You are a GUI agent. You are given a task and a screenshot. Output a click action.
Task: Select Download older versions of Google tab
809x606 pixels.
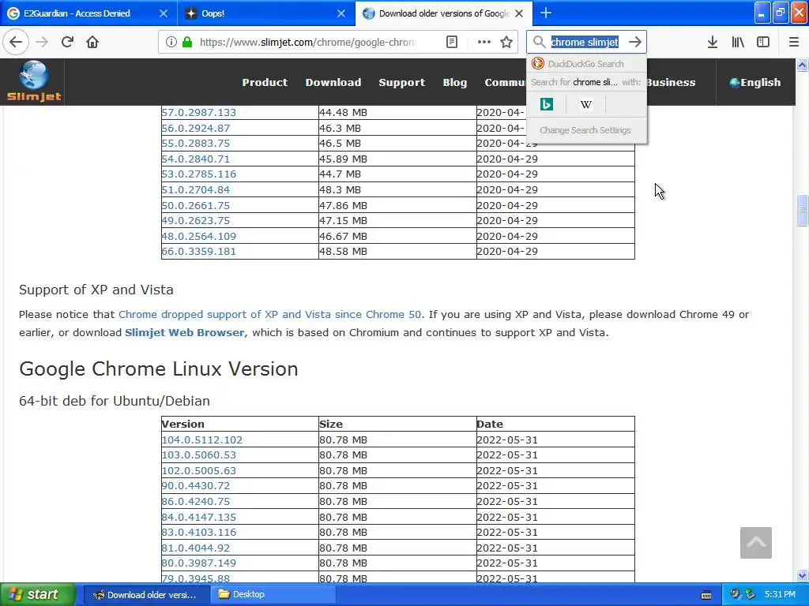[x=444, y=13]
